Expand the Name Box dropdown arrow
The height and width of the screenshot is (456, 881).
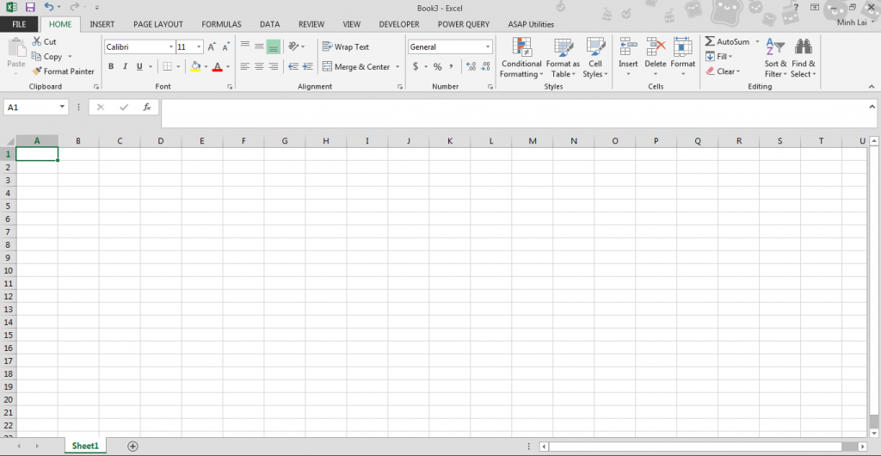(63, 108)
